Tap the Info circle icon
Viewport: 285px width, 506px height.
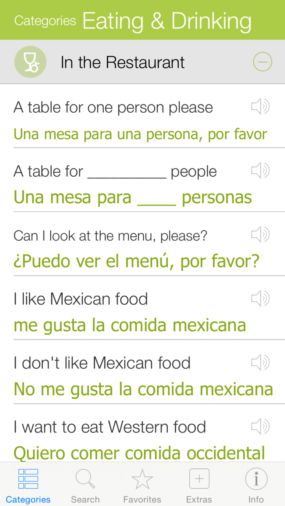[x=256, y=478]
